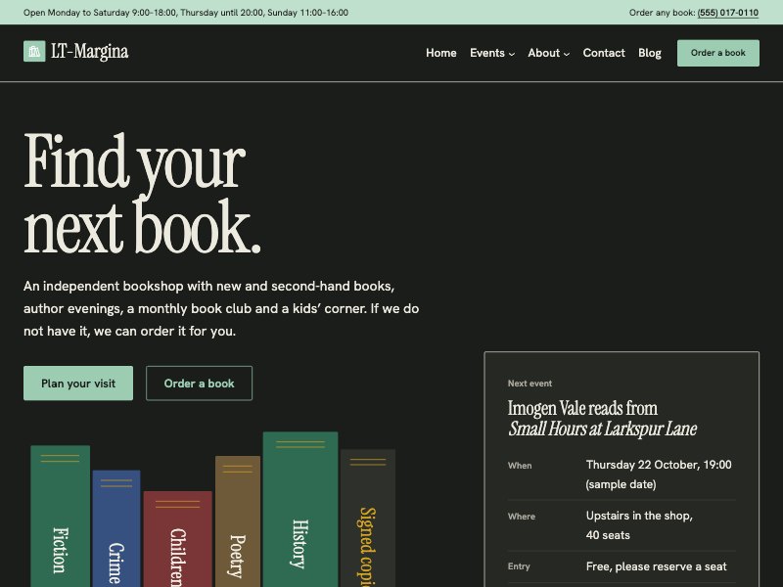Click the Upstairs in the shop location text
783x587 pixels.
(x=639, y=525)
